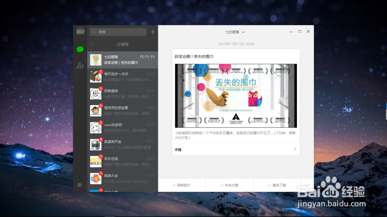Image resolution: width=387 pixels, height=217 pixels.
Task: Go back using the arrow beside 订阅号
Action: click(92, 44)
